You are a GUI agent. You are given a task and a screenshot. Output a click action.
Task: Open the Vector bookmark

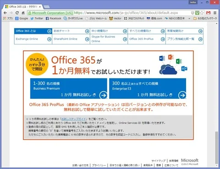(115, 18)
